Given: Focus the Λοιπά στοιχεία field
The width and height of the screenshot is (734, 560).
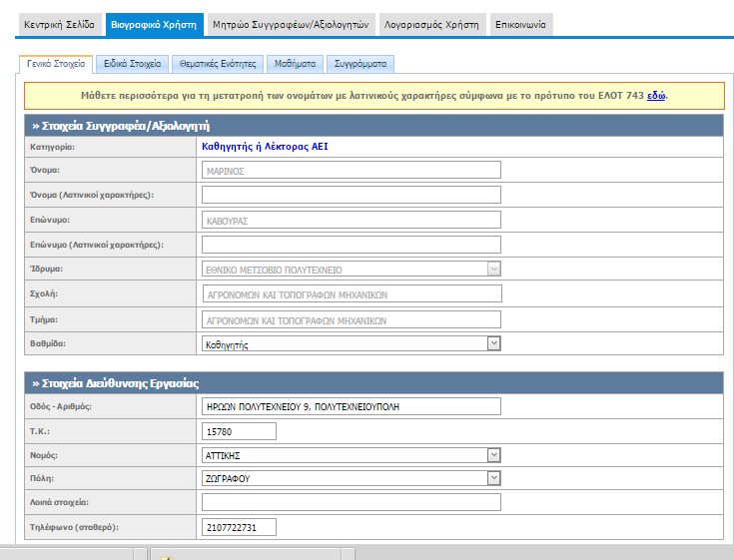Looking at the screenshot, I should coord(352,502).
